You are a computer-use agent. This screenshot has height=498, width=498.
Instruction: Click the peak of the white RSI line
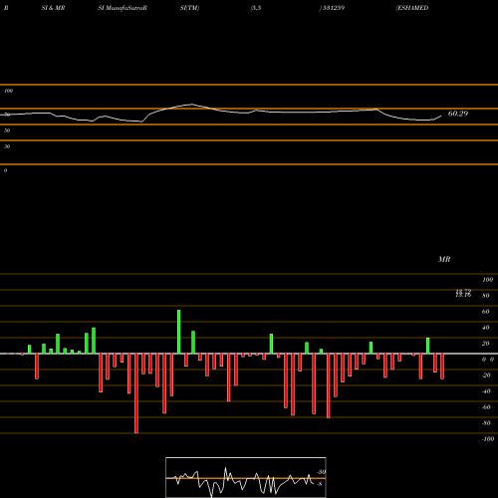tap(191, 105)
